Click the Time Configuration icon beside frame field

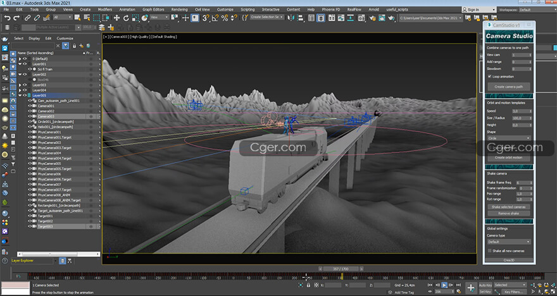click(x=459, y=292)
